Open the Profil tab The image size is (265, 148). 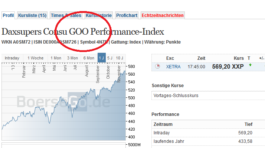point(8,16)
